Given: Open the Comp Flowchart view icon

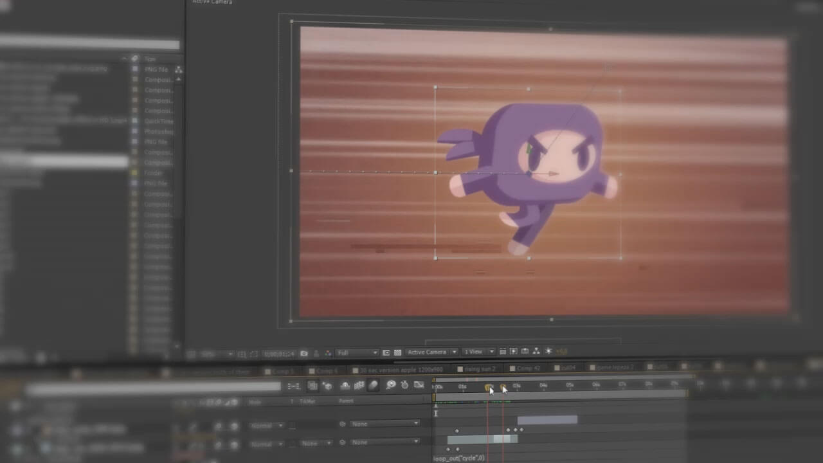Looking at the screenshot, I should click(x=536, y=352).
